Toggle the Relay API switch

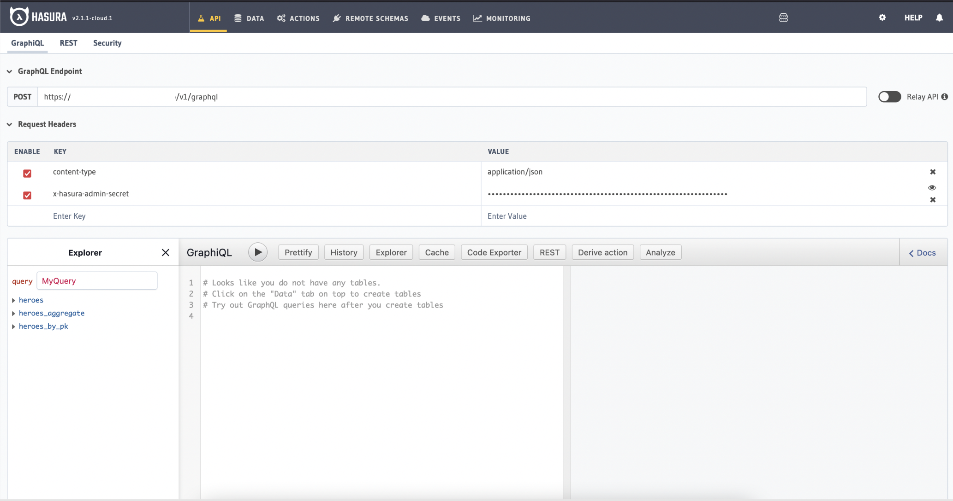[x=889, y=97]
